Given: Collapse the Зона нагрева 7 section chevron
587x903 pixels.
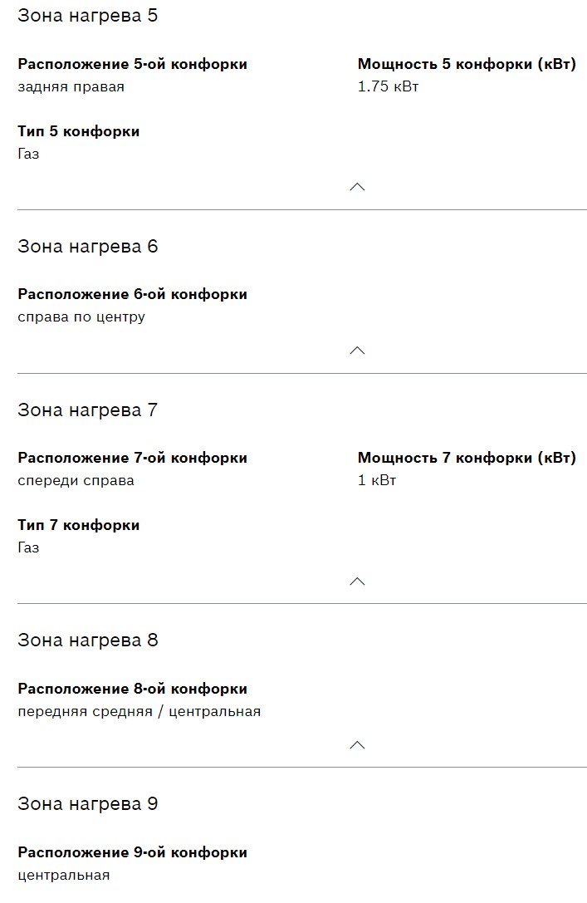Looking at the screenshot, I should coord(357,581).
